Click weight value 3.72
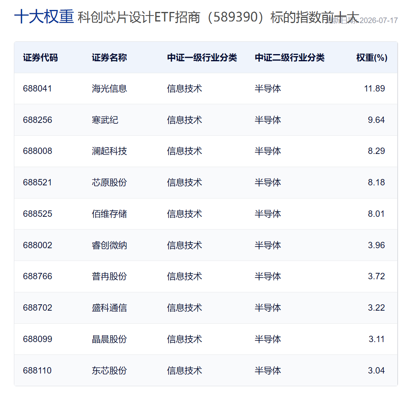 pos(376,276)
